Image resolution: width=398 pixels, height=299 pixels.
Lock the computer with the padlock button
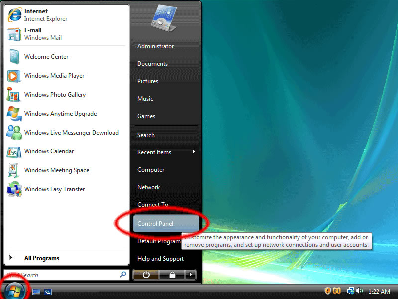click(x=172, y=275)
